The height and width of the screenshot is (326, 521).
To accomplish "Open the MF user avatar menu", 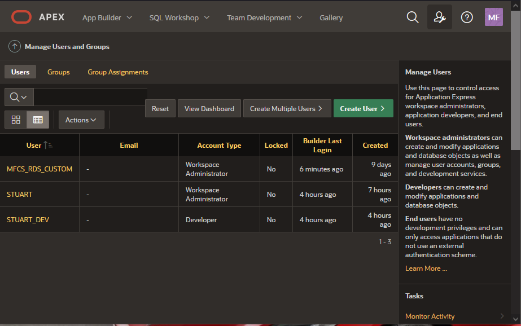I will 493,17.
